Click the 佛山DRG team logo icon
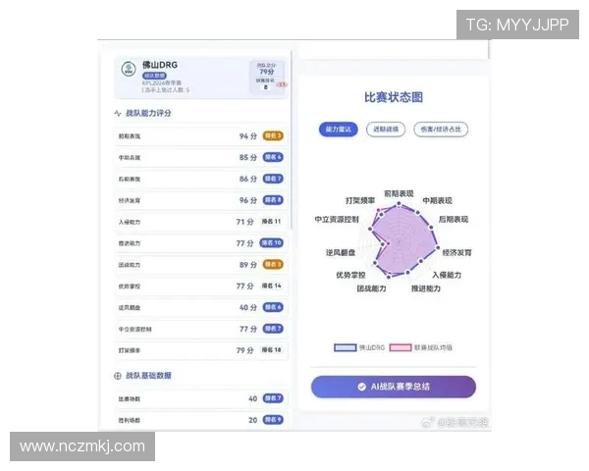The height and width of the screenshot is (471, 589). click(129, 69)
